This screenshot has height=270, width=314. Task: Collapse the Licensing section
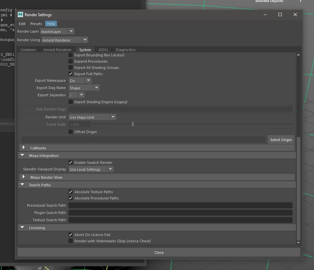(22, 227)
